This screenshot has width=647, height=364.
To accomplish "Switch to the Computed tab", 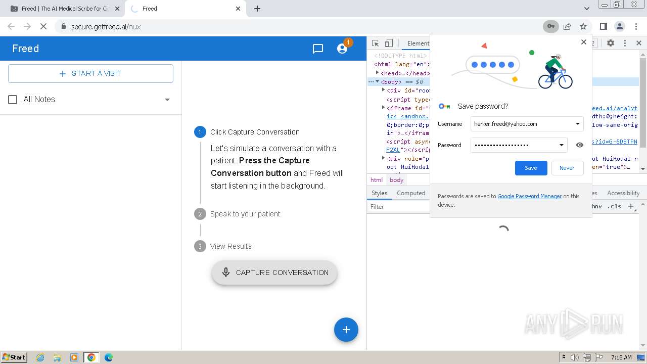I will tap(411, 193).
